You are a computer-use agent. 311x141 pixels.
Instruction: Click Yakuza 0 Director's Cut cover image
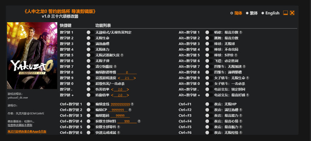[x=32, y=56]
